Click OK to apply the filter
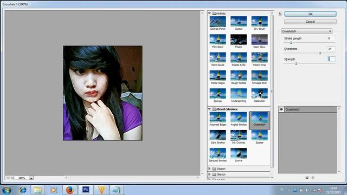Image resolution: width=347 pixels, height=195 pixels. 310,14
